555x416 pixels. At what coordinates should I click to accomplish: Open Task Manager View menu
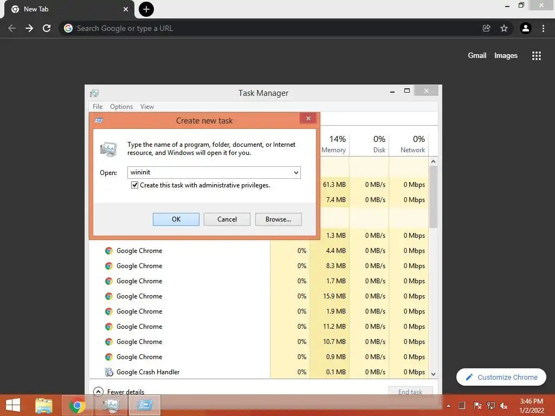point(147,107)
